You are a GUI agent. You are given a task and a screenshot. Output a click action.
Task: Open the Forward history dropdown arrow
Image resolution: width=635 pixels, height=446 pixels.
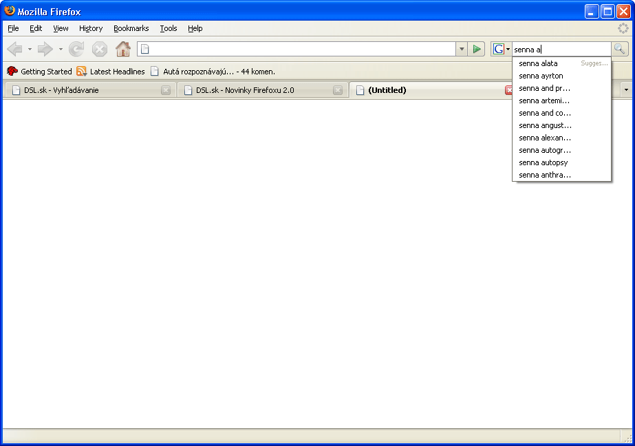[x=61, y=50]
